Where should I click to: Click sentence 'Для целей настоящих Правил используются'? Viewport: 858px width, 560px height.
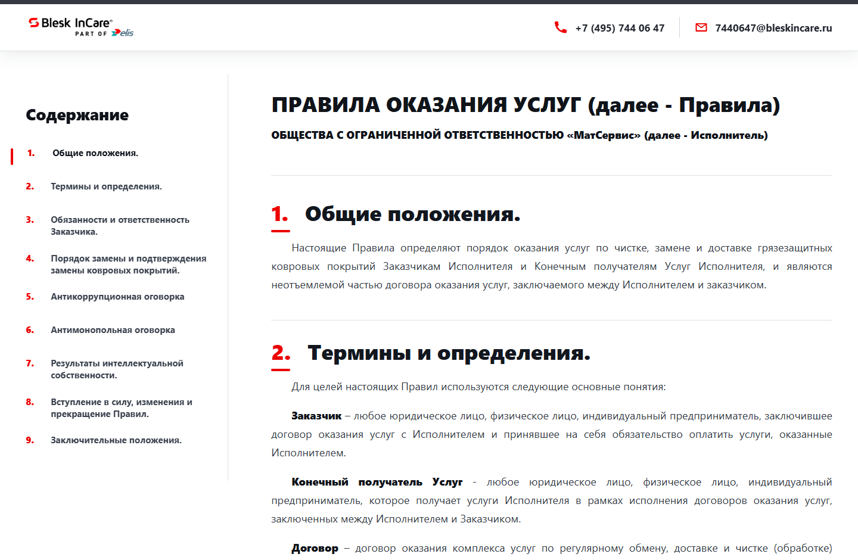click(478, 387)
